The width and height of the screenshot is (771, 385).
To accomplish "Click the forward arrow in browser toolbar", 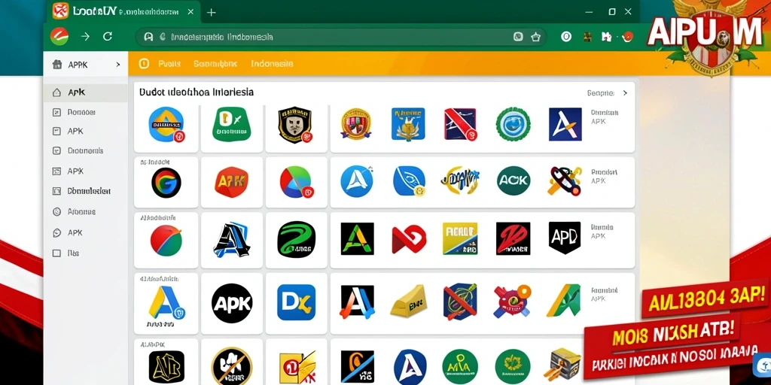I will (85, 36).
